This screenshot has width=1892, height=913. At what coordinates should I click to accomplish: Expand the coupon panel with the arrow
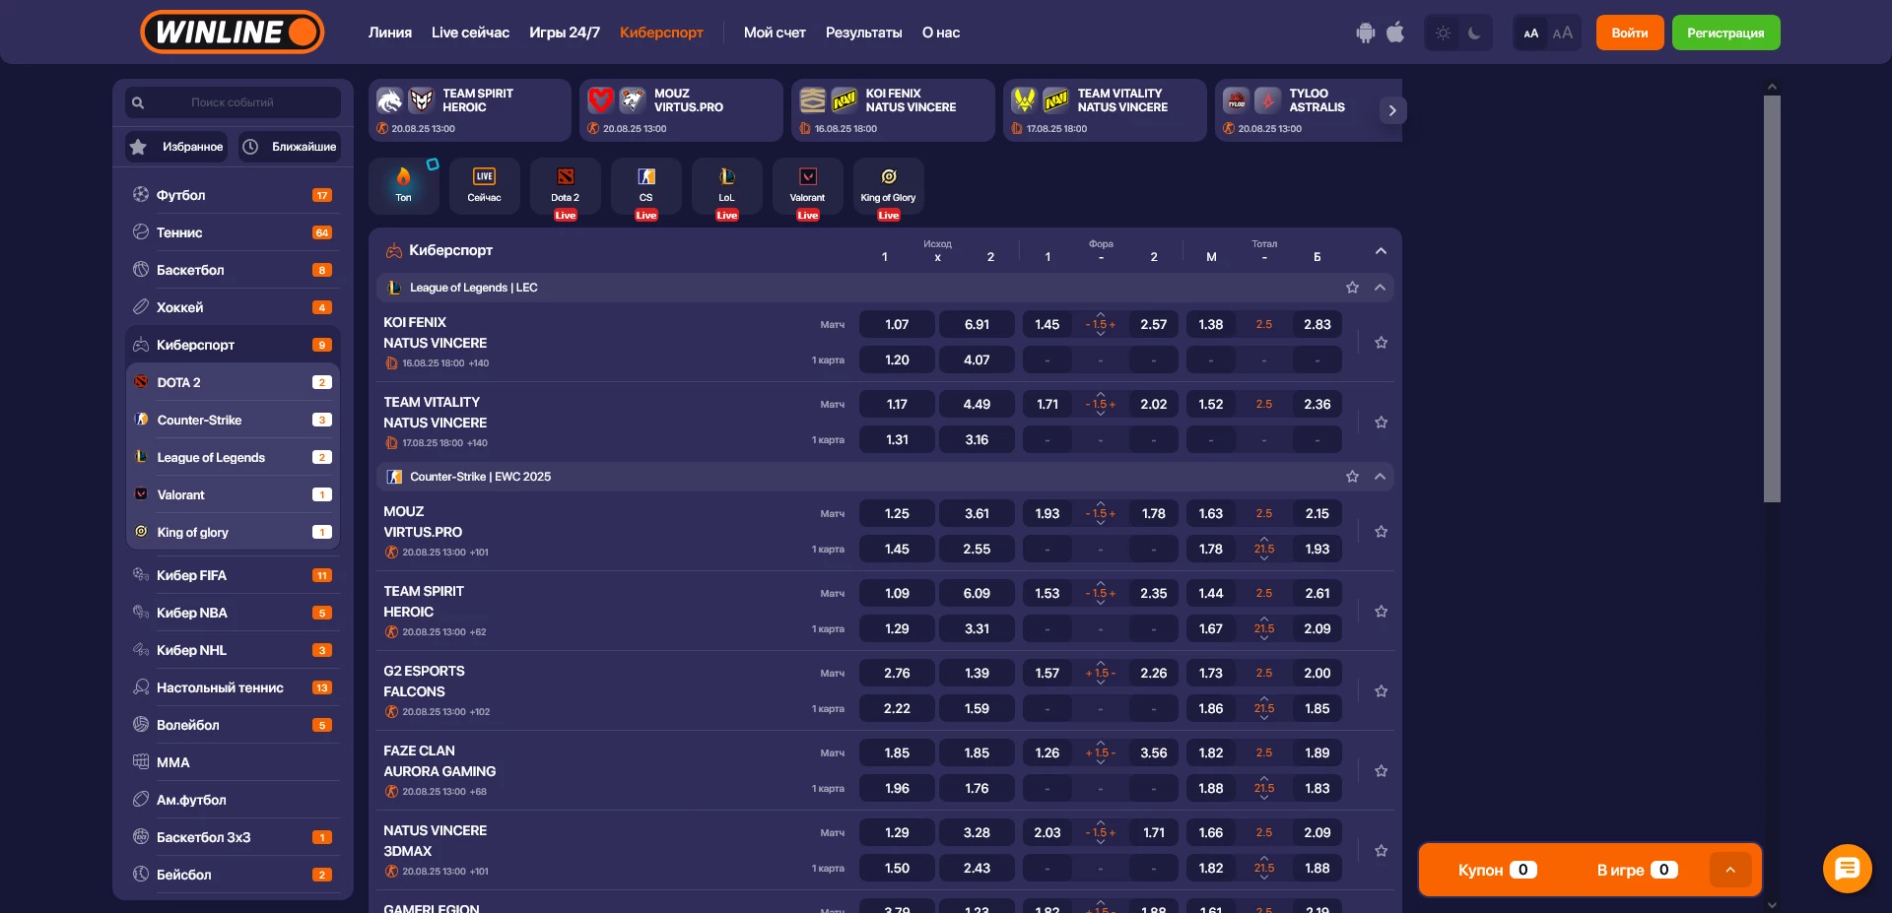click(x=1729, y=870)
